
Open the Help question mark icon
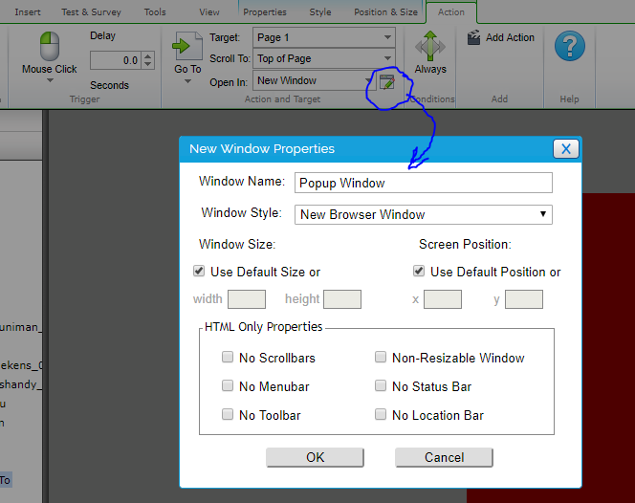[569, 46]
